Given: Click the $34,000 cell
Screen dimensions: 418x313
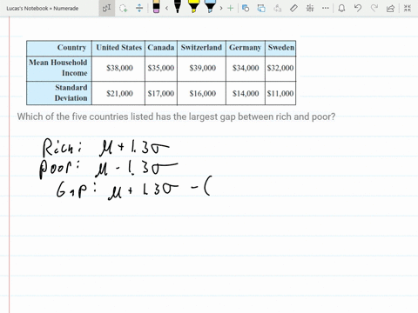Looking at the screenshot, I should tap(246, 68).
